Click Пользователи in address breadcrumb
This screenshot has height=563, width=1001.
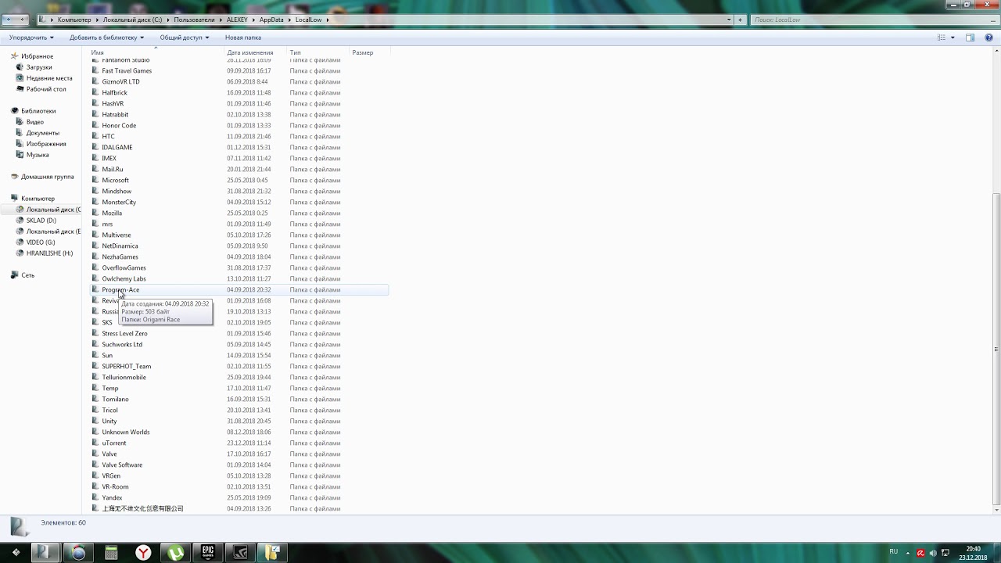point(194,20)
